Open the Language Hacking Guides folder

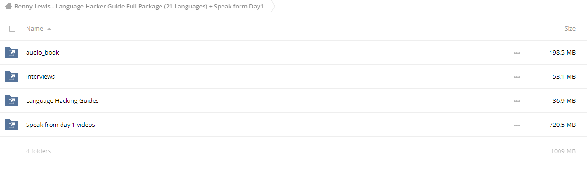(x=62, y=100)
